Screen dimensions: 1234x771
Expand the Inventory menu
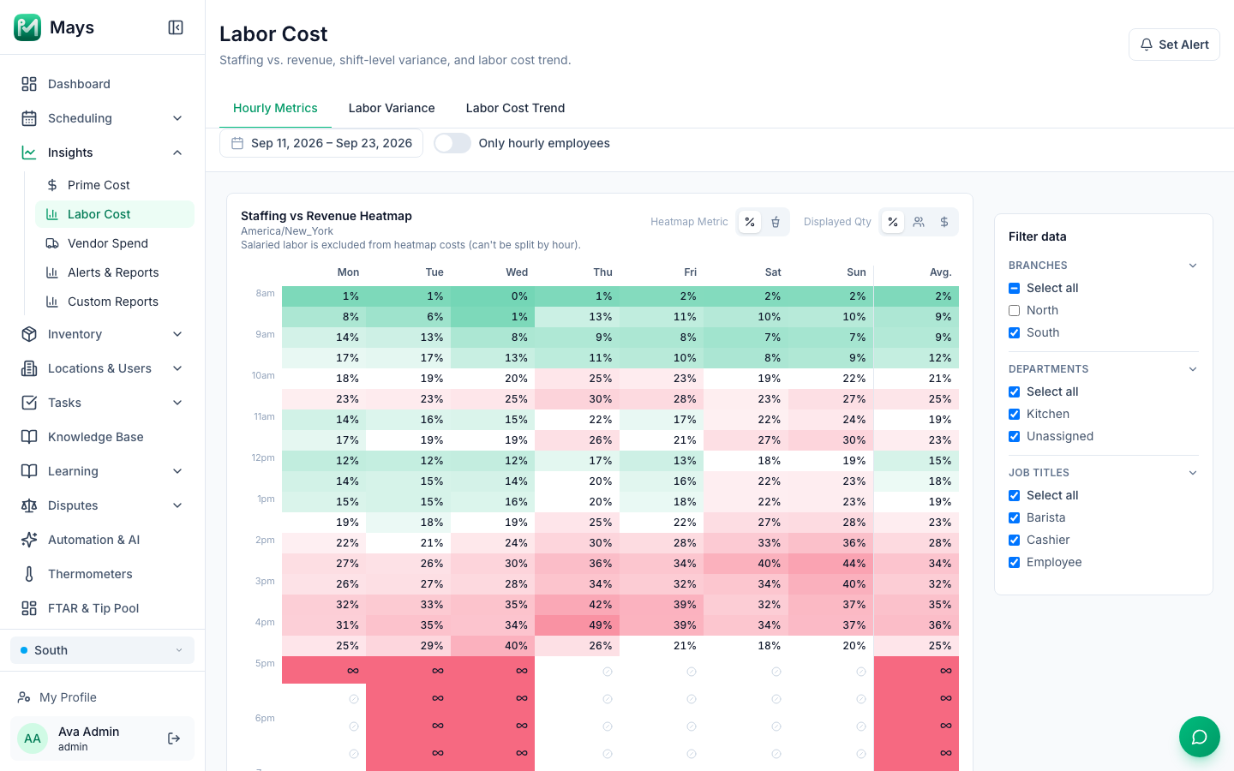pyautogui.click(x=102, y=334)
